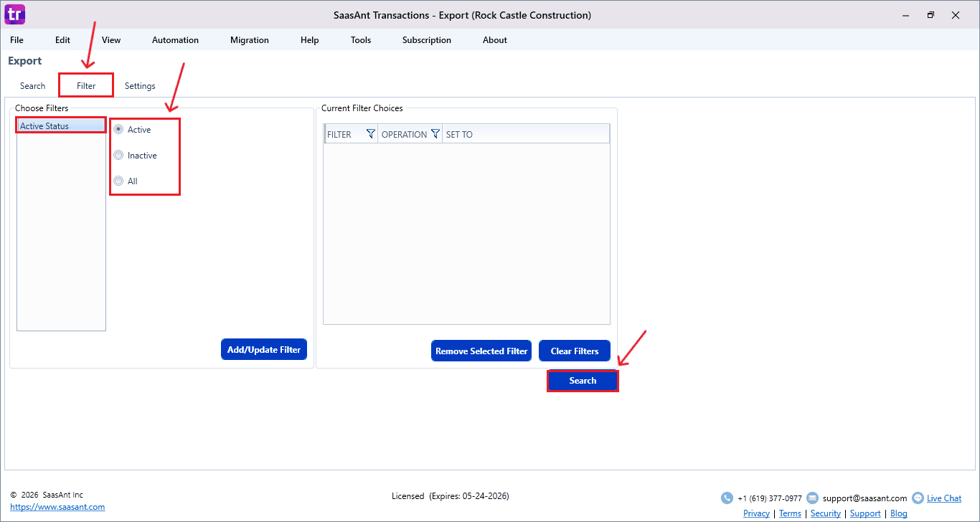The image size is (980, 522).
Task: Open the Automation menu
Action: tap(175, 40)
